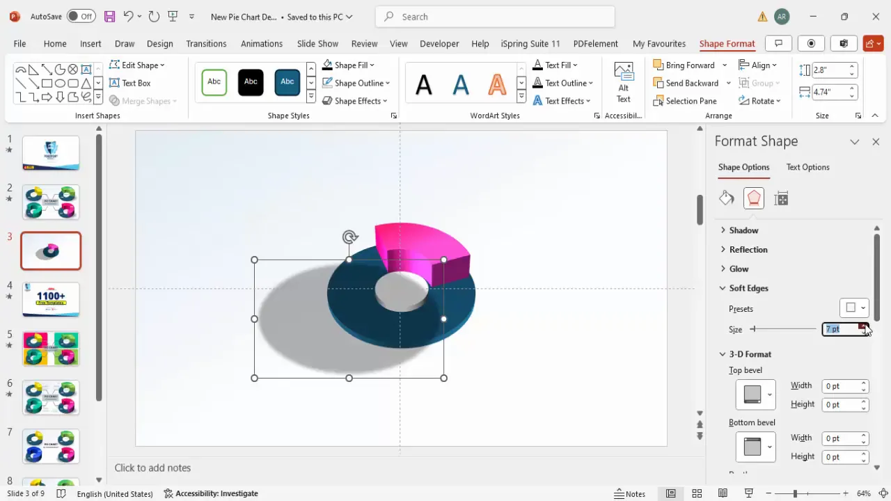
Task: Switch to the Insert tab
Action: pos(90,43)
